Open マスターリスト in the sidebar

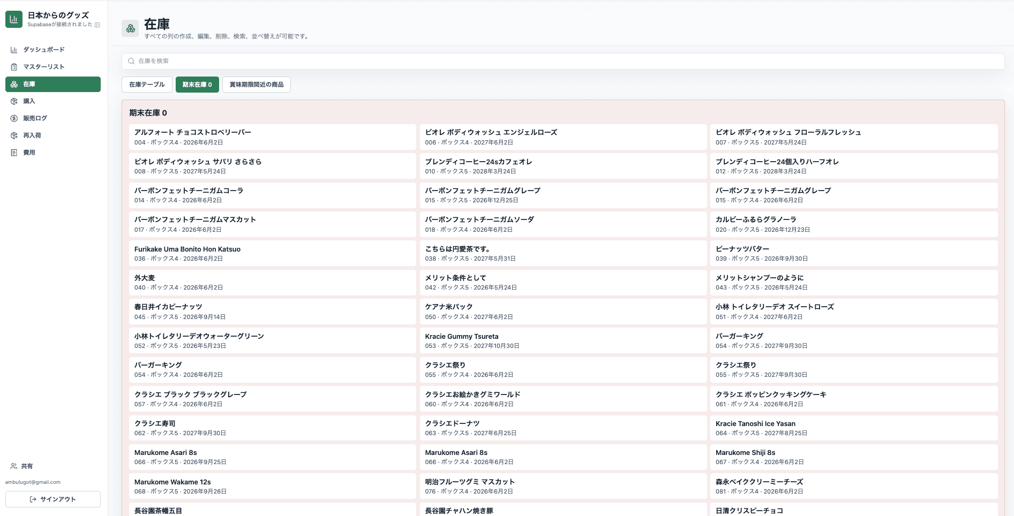53,67
